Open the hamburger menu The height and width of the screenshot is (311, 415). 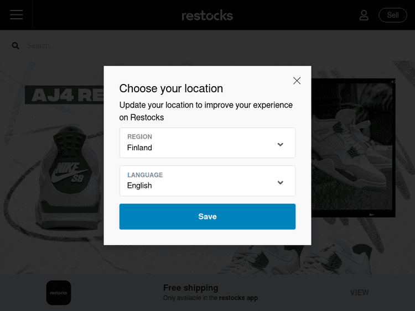point(16,15)
